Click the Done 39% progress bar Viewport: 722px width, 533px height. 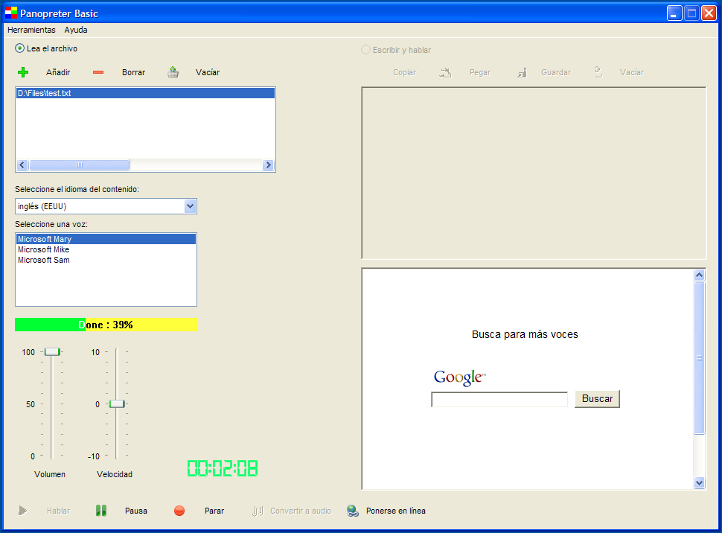click(x=106, y=325)
